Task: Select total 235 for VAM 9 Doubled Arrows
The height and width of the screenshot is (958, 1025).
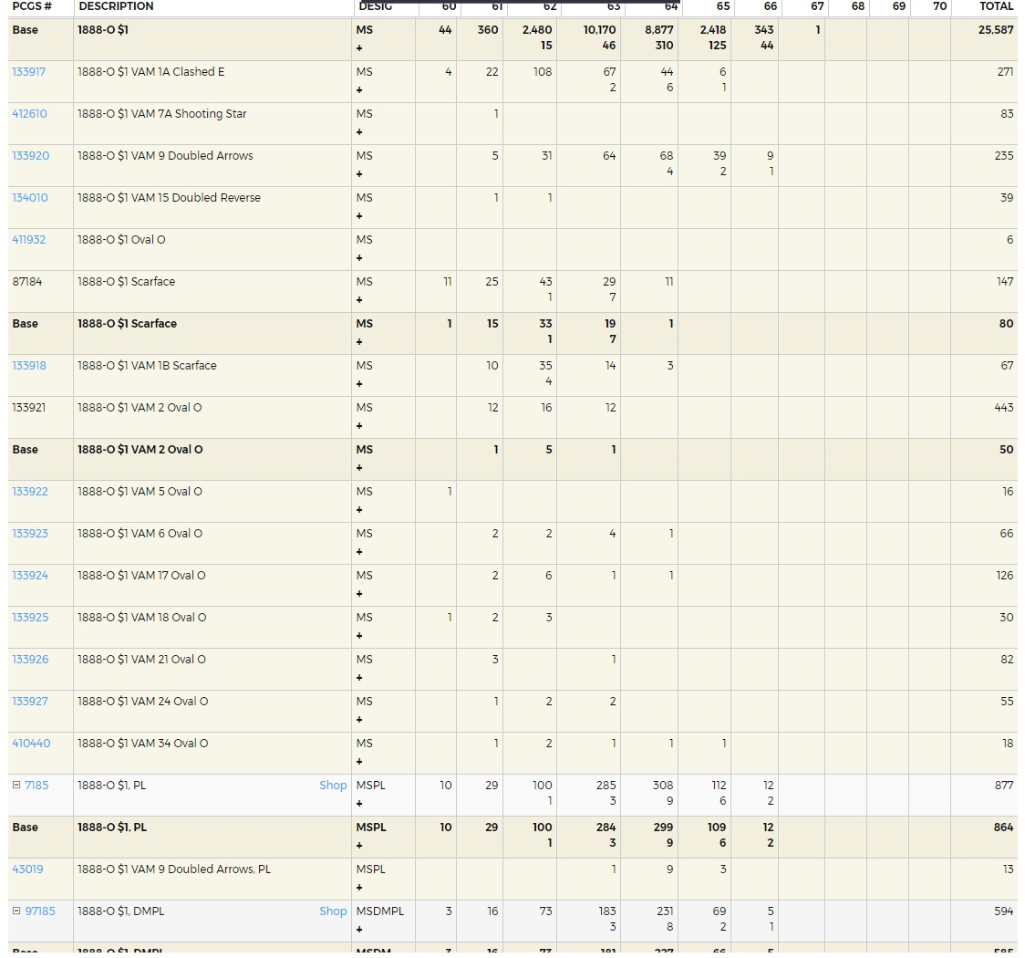Action: [x=1004, y=156]
